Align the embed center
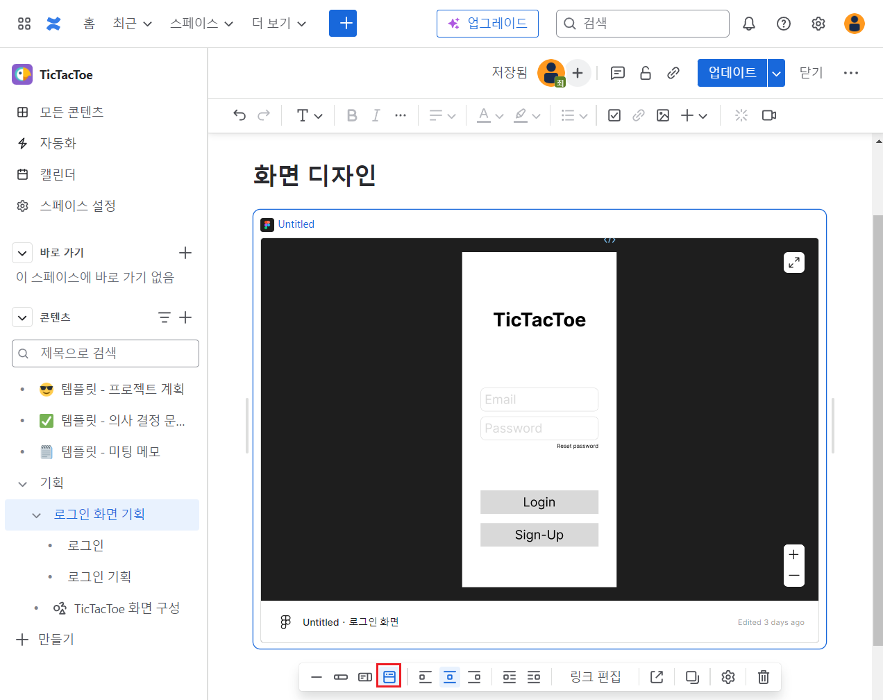The width and height of the screenshot is (883, 700). [450, 677]
